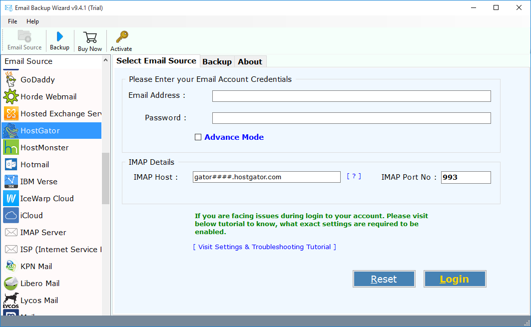531x327 pixels.
Task: Select KPN Mail list entry text
Action: coord(36,267)
